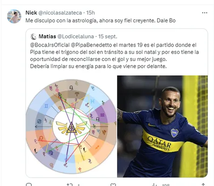This screenshot has width=214, height=186.
Task: Open the @Lodicelaluna handle
Action: [x=76, y=36]
